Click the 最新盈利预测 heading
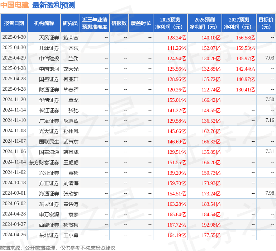Screen dimensions: 276x251 click(x=54, y=5)
